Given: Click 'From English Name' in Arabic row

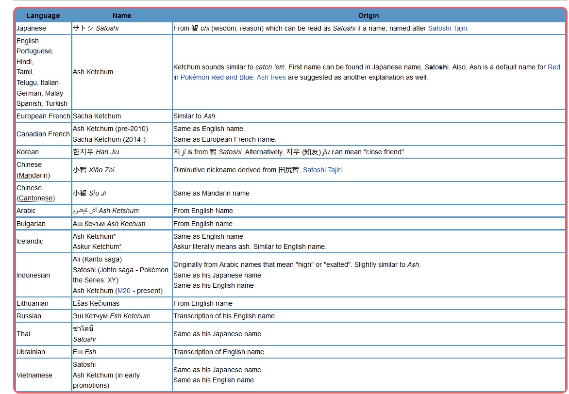Looking at the screenshot, I should click(x=203, y=211).
